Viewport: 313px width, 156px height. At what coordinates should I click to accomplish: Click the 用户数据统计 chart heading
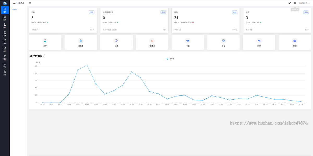pos(37,56)
